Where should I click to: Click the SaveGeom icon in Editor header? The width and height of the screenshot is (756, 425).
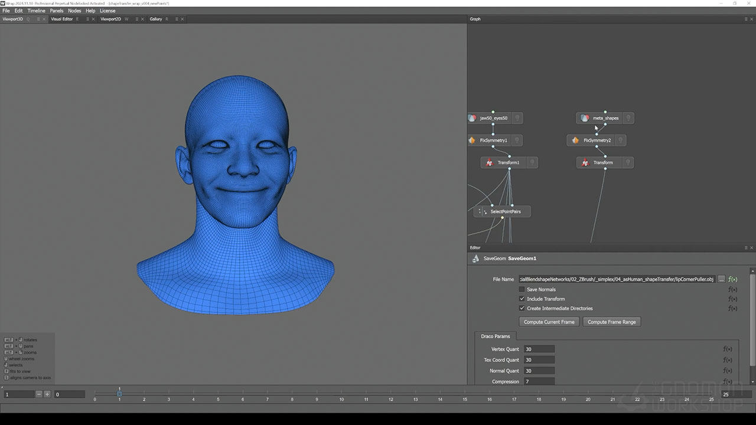(x=475, y=259)
